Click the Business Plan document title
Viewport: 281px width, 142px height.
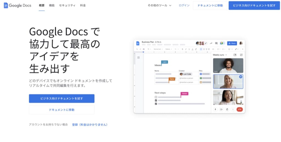(x=148, y=42)
